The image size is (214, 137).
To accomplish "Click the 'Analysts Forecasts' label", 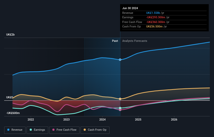I will (134, 41).
